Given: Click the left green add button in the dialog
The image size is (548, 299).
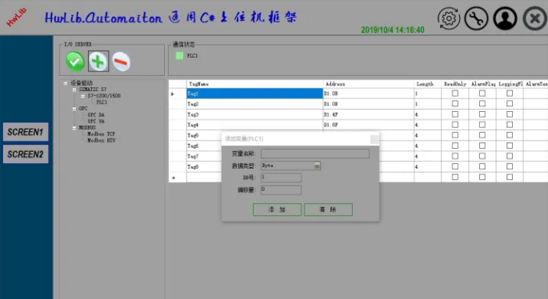Looking at the screenshot, I should click(277, 209).
